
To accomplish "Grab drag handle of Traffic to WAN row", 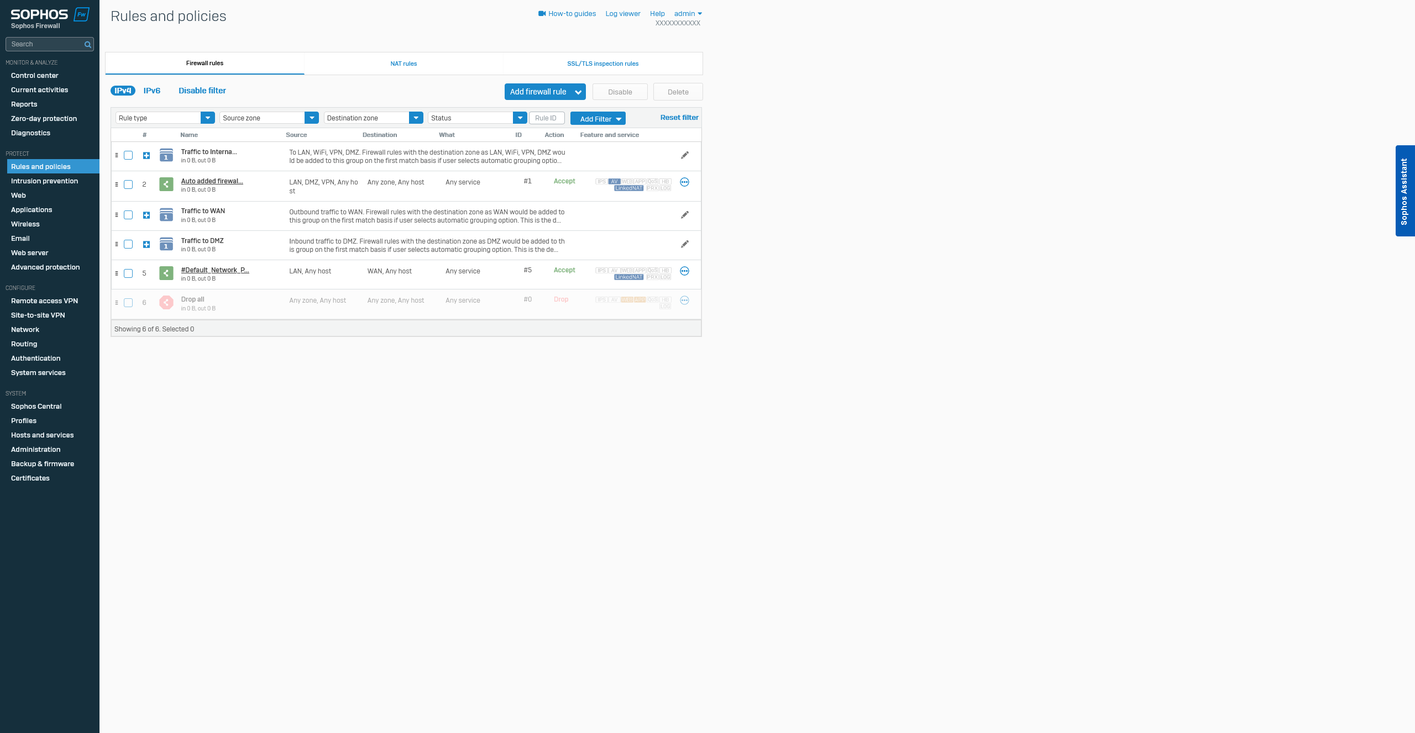I will (x=117, y=215).
